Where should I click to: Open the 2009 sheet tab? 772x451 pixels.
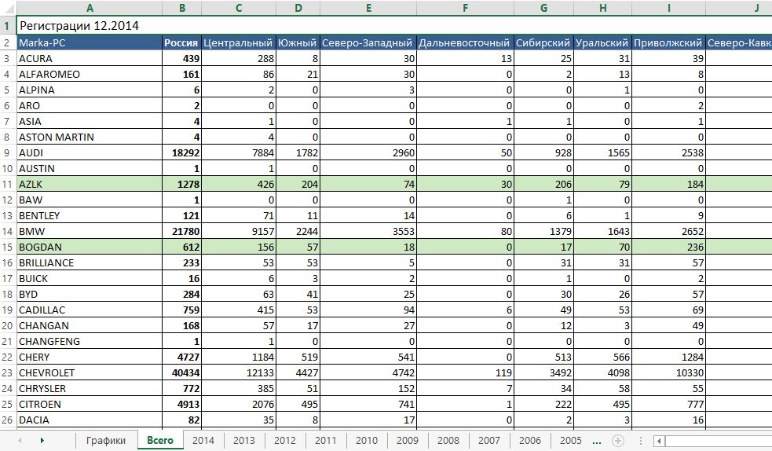point(407,441)
